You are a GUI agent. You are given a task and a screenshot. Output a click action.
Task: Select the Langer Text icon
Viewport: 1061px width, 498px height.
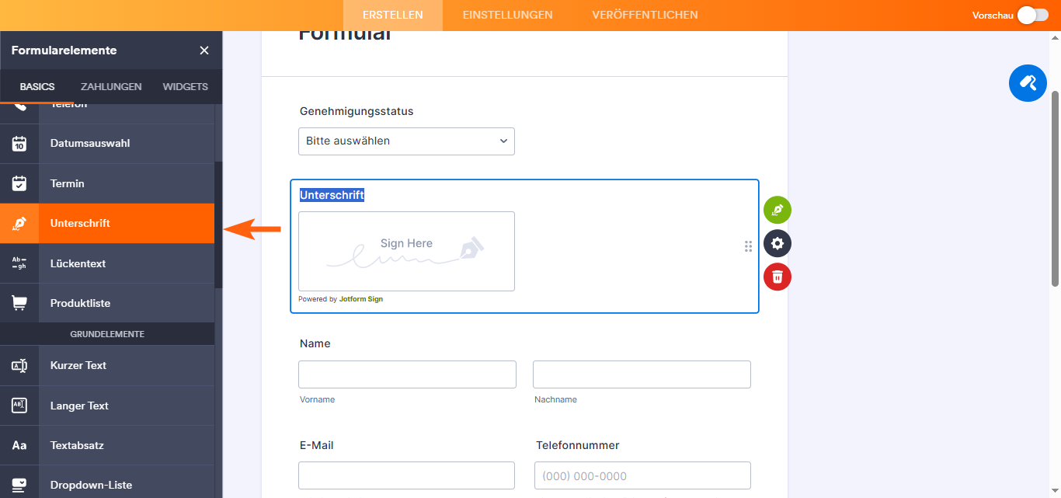tap(19, 406)
